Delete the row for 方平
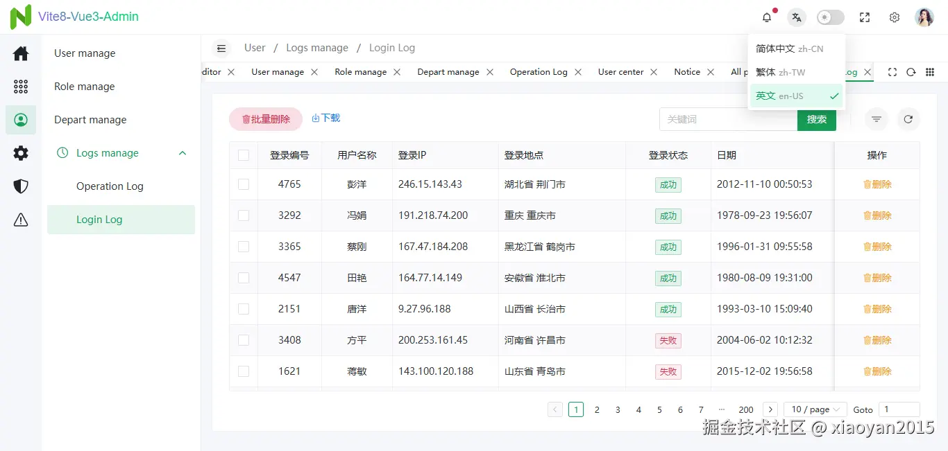The width and height of the screenshot is (948, 451). pyautogui.click(x=877, y=340)
